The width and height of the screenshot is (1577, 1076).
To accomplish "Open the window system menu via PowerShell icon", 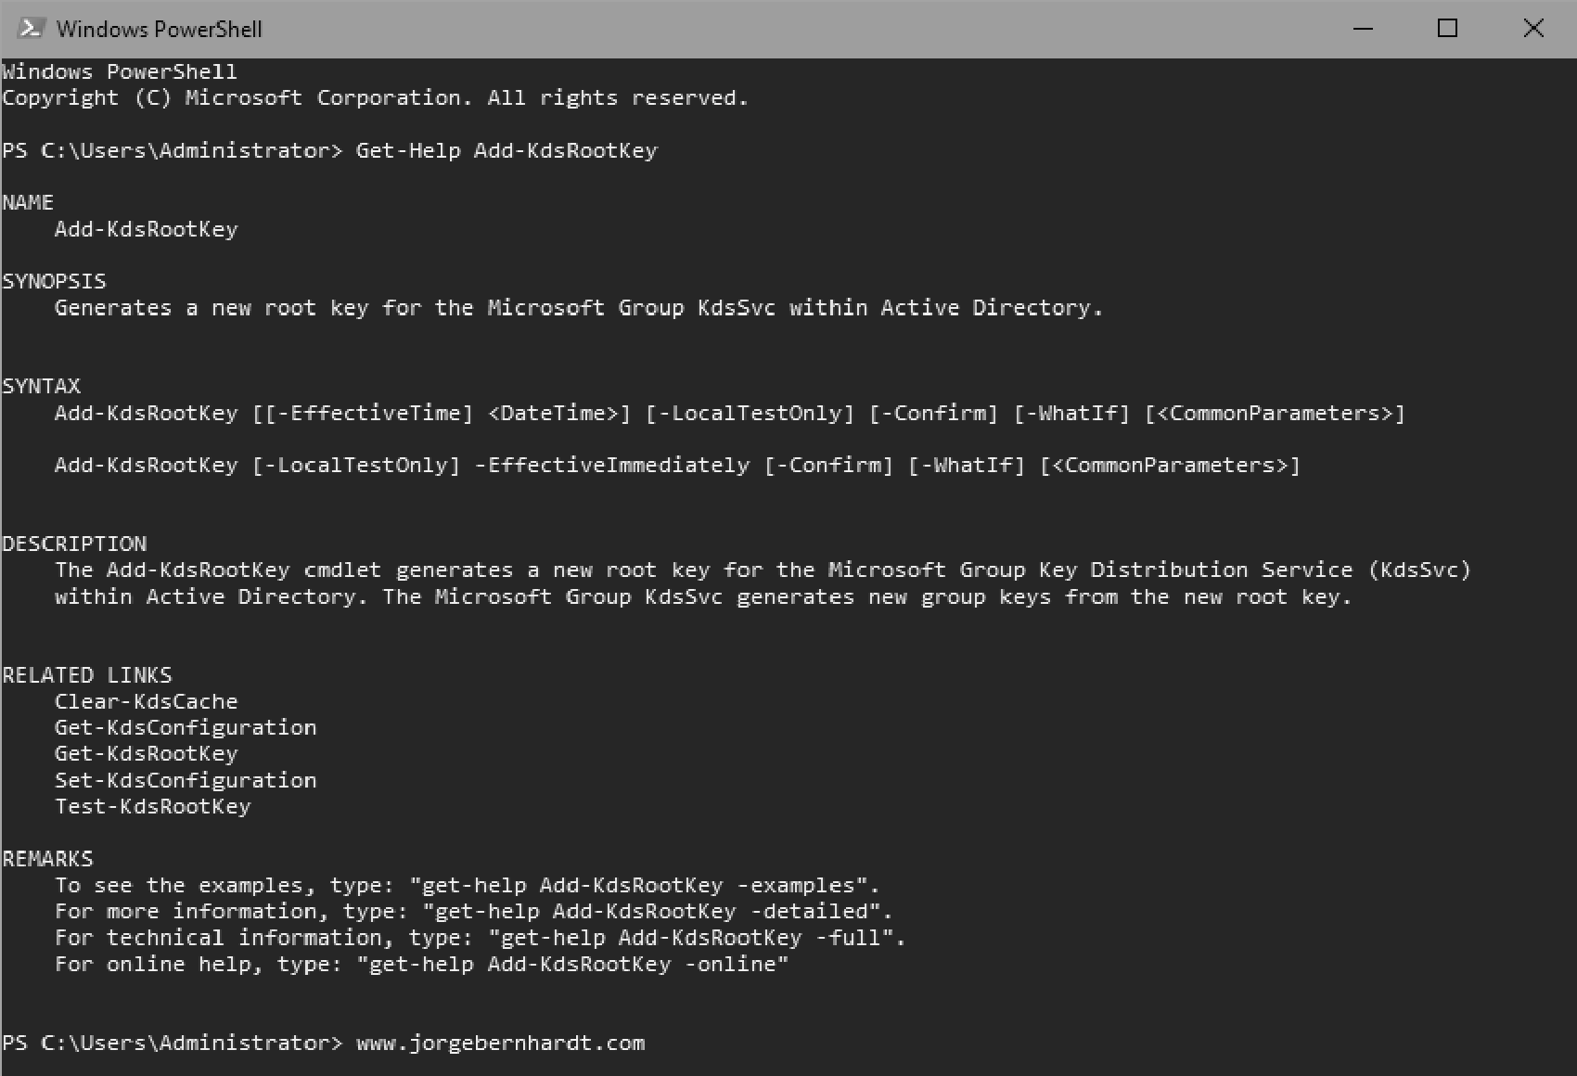I will (x=31, y=28).
